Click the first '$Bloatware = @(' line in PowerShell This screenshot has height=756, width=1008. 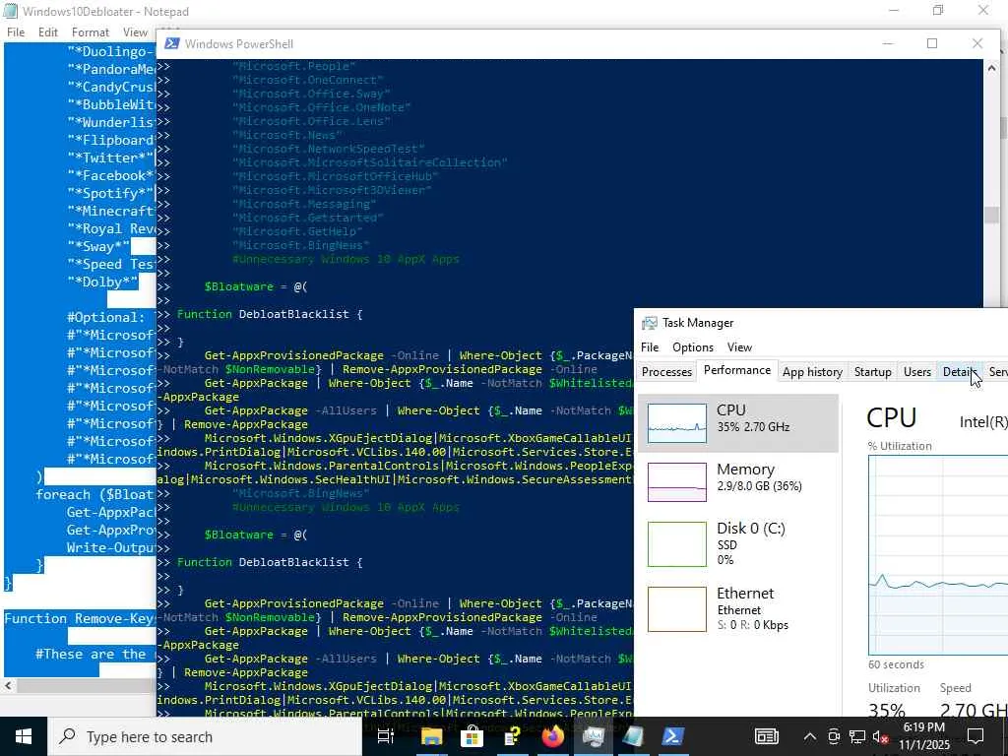256,286
